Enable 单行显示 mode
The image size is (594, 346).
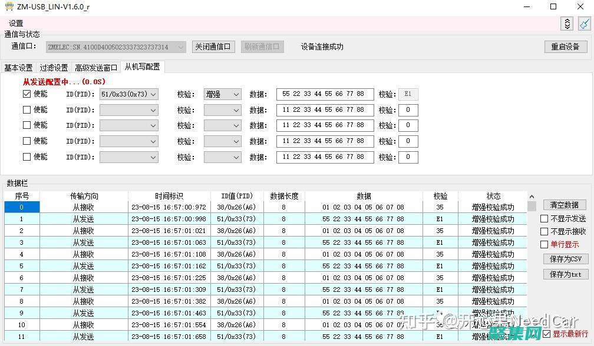(x=544, y=243)
